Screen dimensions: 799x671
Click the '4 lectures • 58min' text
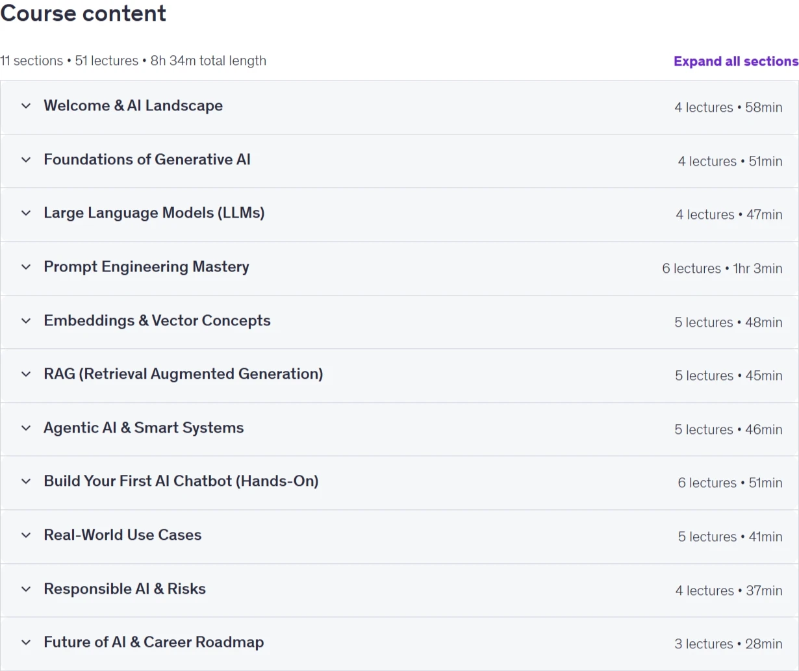(x=728, y=108)
